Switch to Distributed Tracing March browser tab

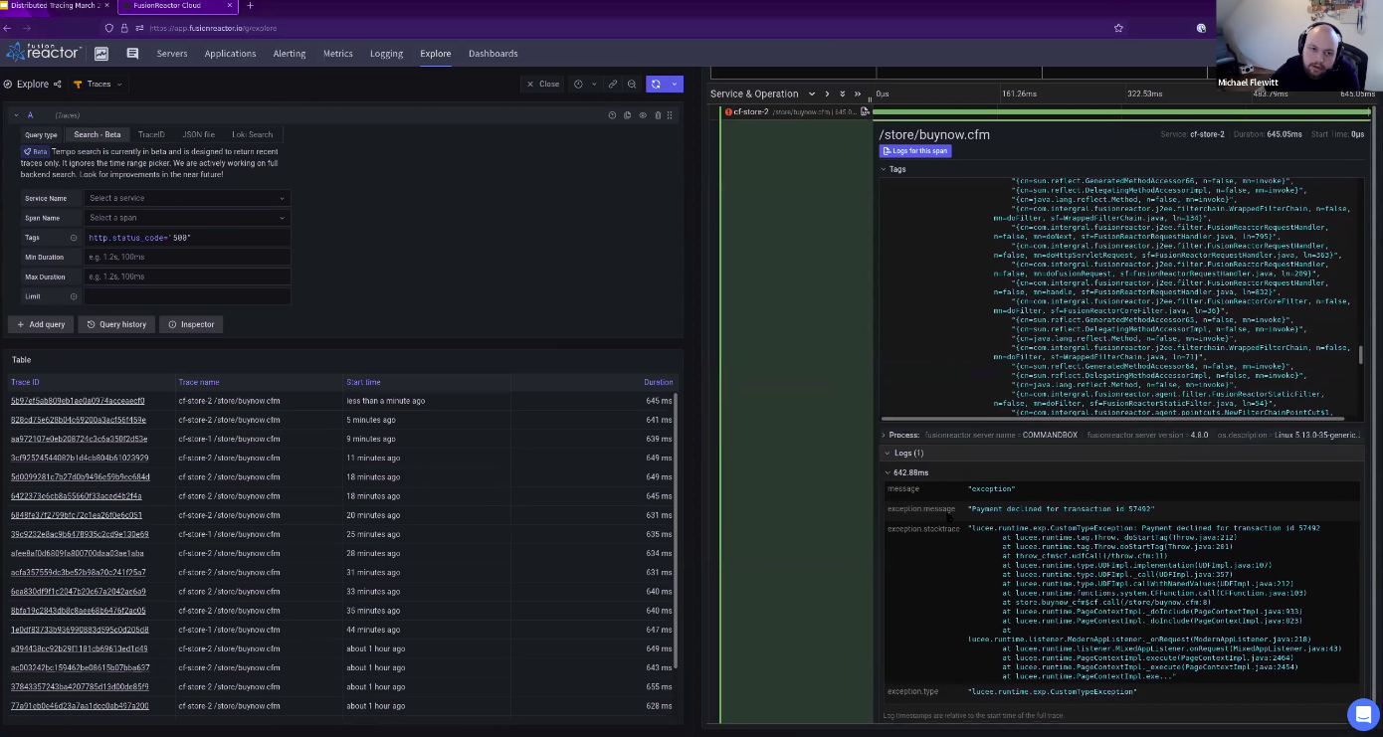(x=56, y=6)
